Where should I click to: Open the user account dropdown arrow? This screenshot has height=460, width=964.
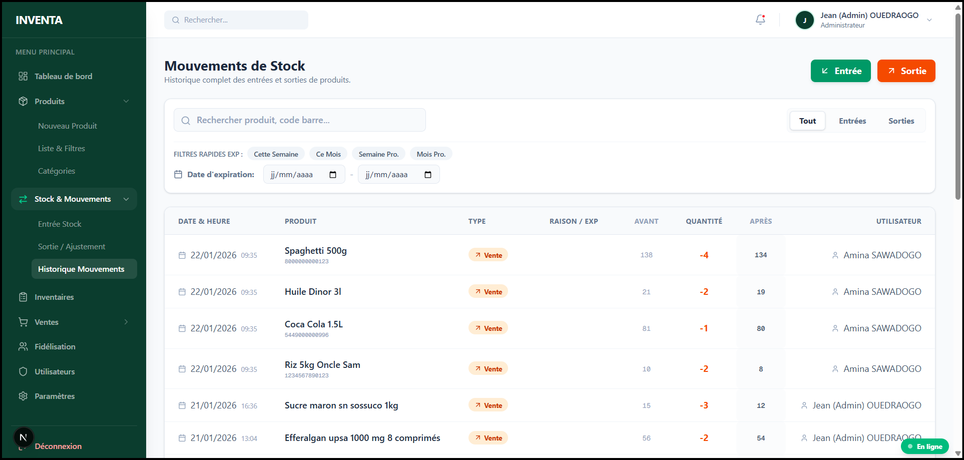(929, 20)
